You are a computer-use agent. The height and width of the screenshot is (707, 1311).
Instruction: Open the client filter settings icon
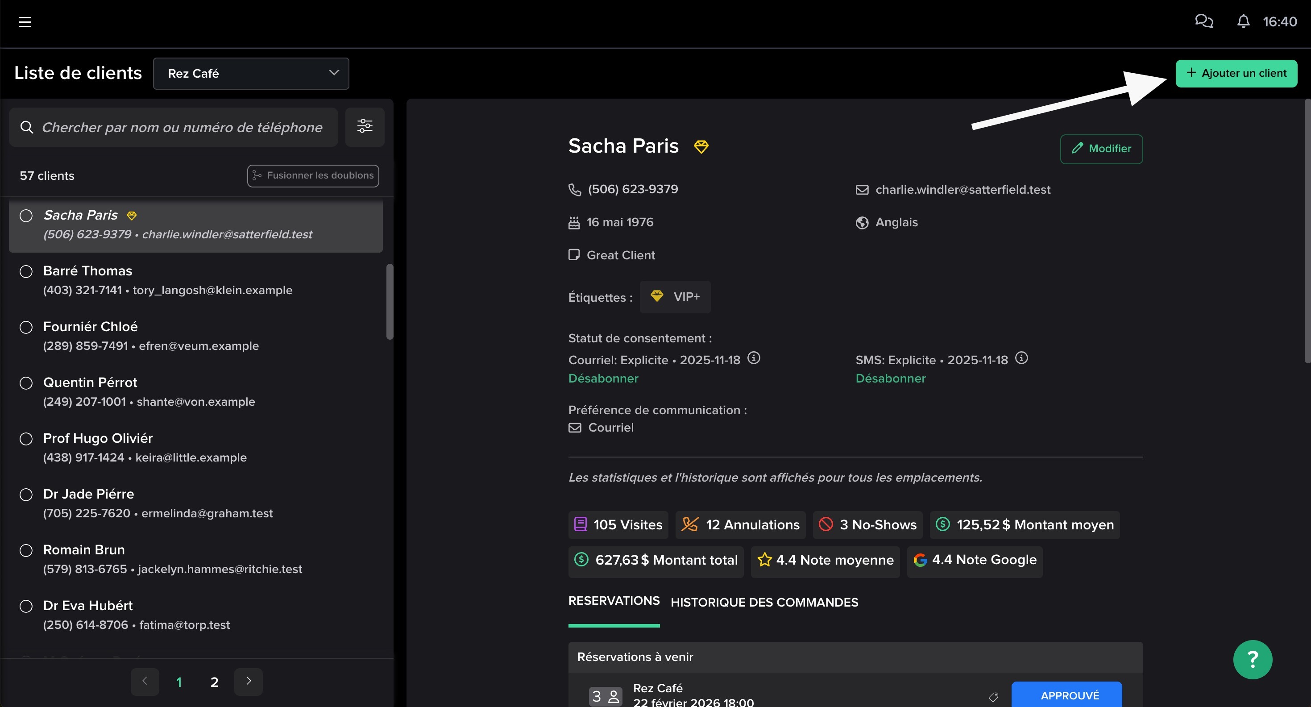(365, 126)
